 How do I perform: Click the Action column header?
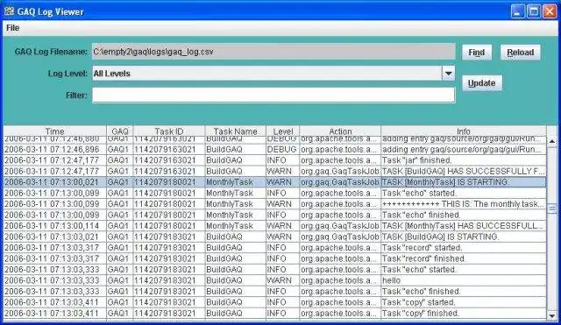click(x=340, y=131)
